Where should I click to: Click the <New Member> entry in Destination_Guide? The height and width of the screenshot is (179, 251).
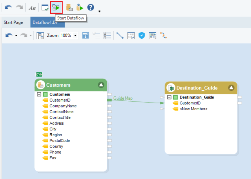(x=193, y=109)
